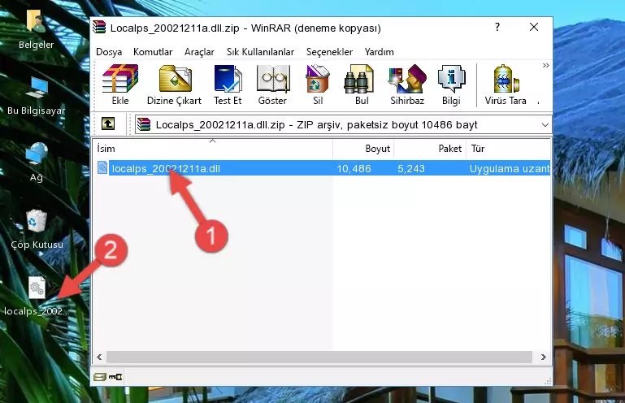Screen dimensions: 625x403
Task: Launch the Sihirbaz wizard
Action: 407,84
